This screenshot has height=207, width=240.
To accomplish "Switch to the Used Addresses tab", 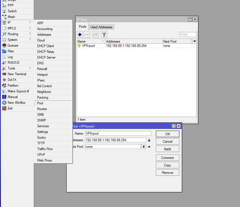I will [101, 27].
